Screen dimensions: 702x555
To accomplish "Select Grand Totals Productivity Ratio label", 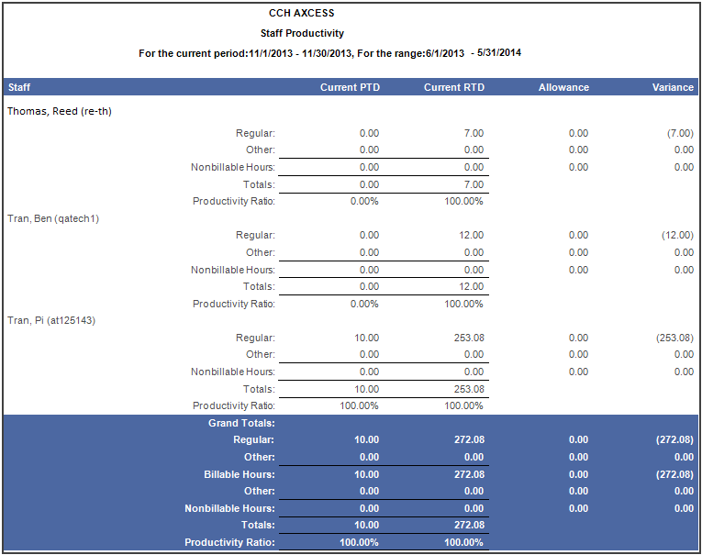I will click(229, 542).
